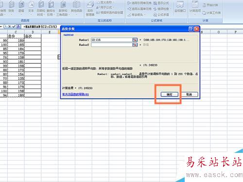The image size is (243, 182).
Task: Select the cell with value 184
Action: pos(16,49)
